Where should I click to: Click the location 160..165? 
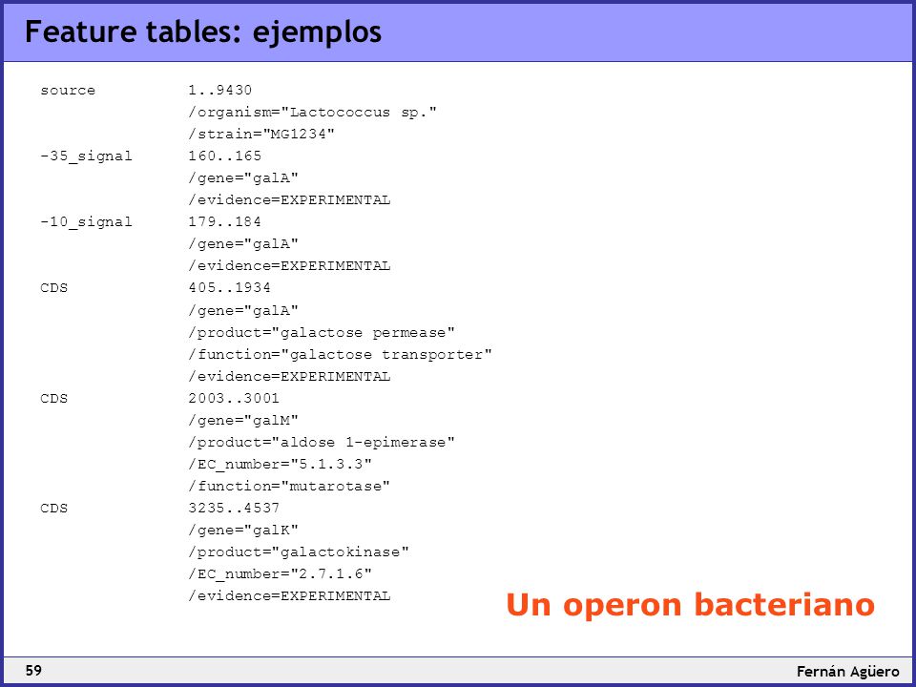tap(224, 156)
